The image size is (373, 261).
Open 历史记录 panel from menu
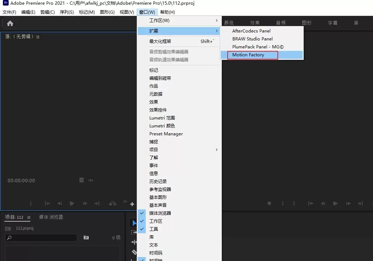tap(179, 182)
